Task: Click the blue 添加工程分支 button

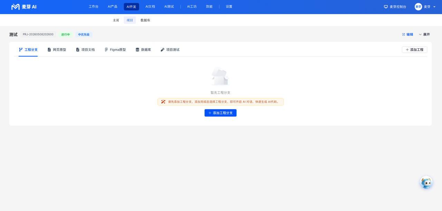Action: point(220,113)
